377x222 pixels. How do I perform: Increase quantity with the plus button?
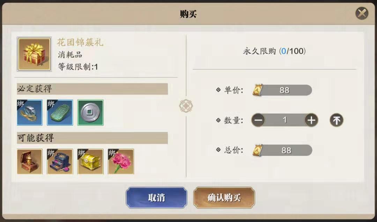tap(311, 120)
